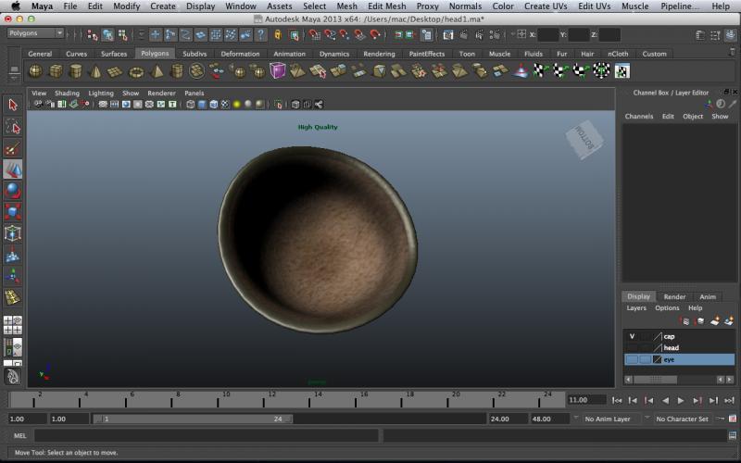Pick the Lasso select tool
The height and width of the screenshot is (463, 741).
click(x=13, y=127)
